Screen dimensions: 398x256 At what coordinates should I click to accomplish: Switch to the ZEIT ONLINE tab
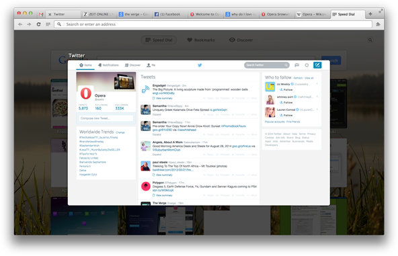pyautogui.click(x=98, y=14)
